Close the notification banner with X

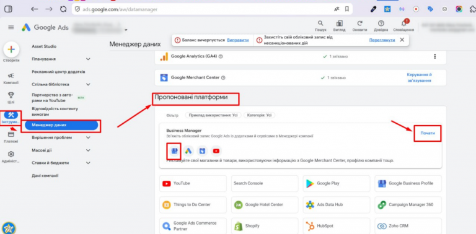pyautogui.click(x=402, y=40)
